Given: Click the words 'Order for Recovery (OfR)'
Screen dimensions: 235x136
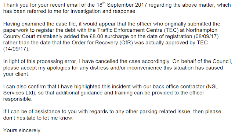Looking at the screenshot, I should point(102,43).
